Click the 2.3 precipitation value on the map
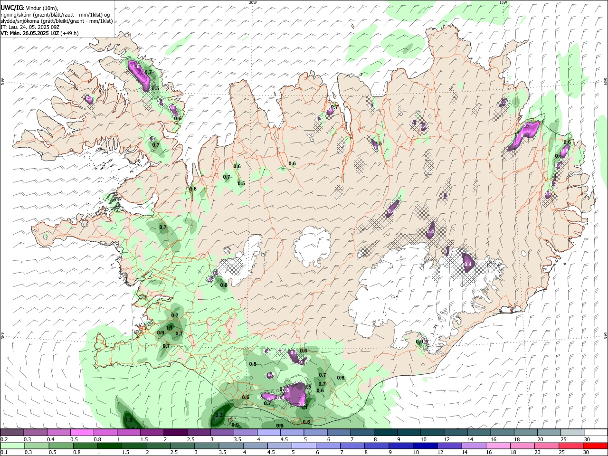The image size is (608, 456). (x=219, y=415)
